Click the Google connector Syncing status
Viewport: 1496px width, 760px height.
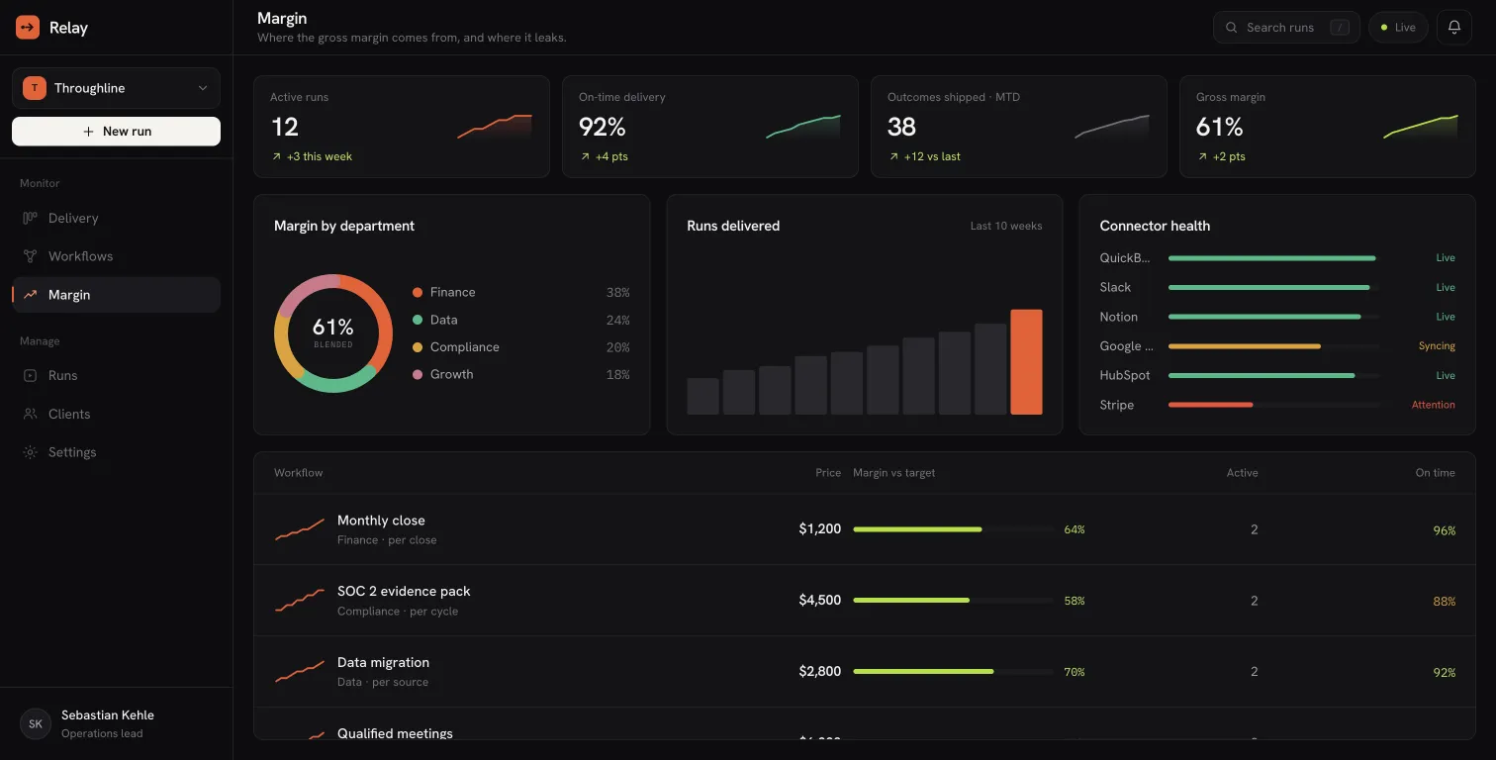click(1437, 346)
